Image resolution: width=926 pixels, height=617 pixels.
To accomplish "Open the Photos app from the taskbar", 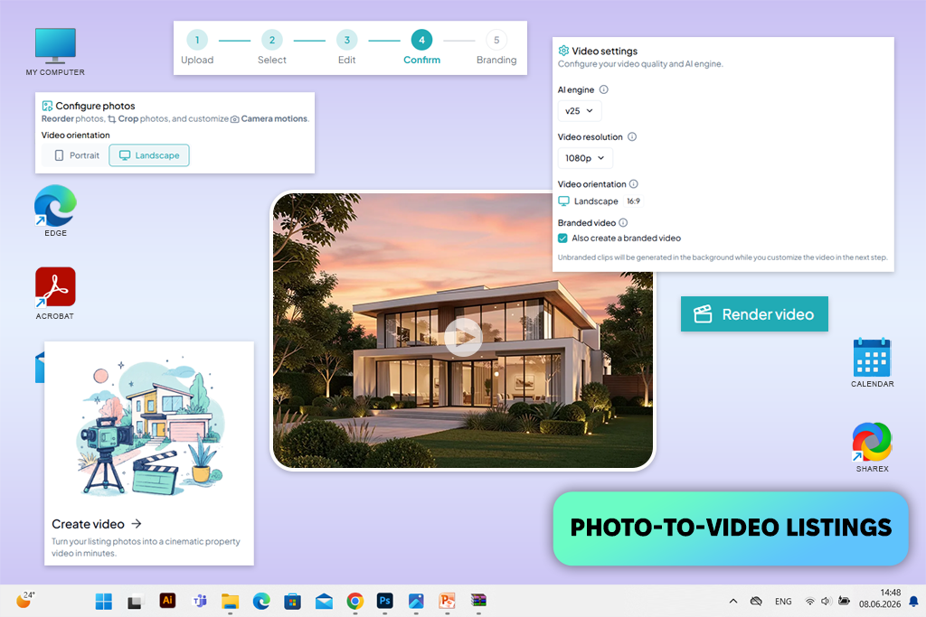I will coord(416,601).
